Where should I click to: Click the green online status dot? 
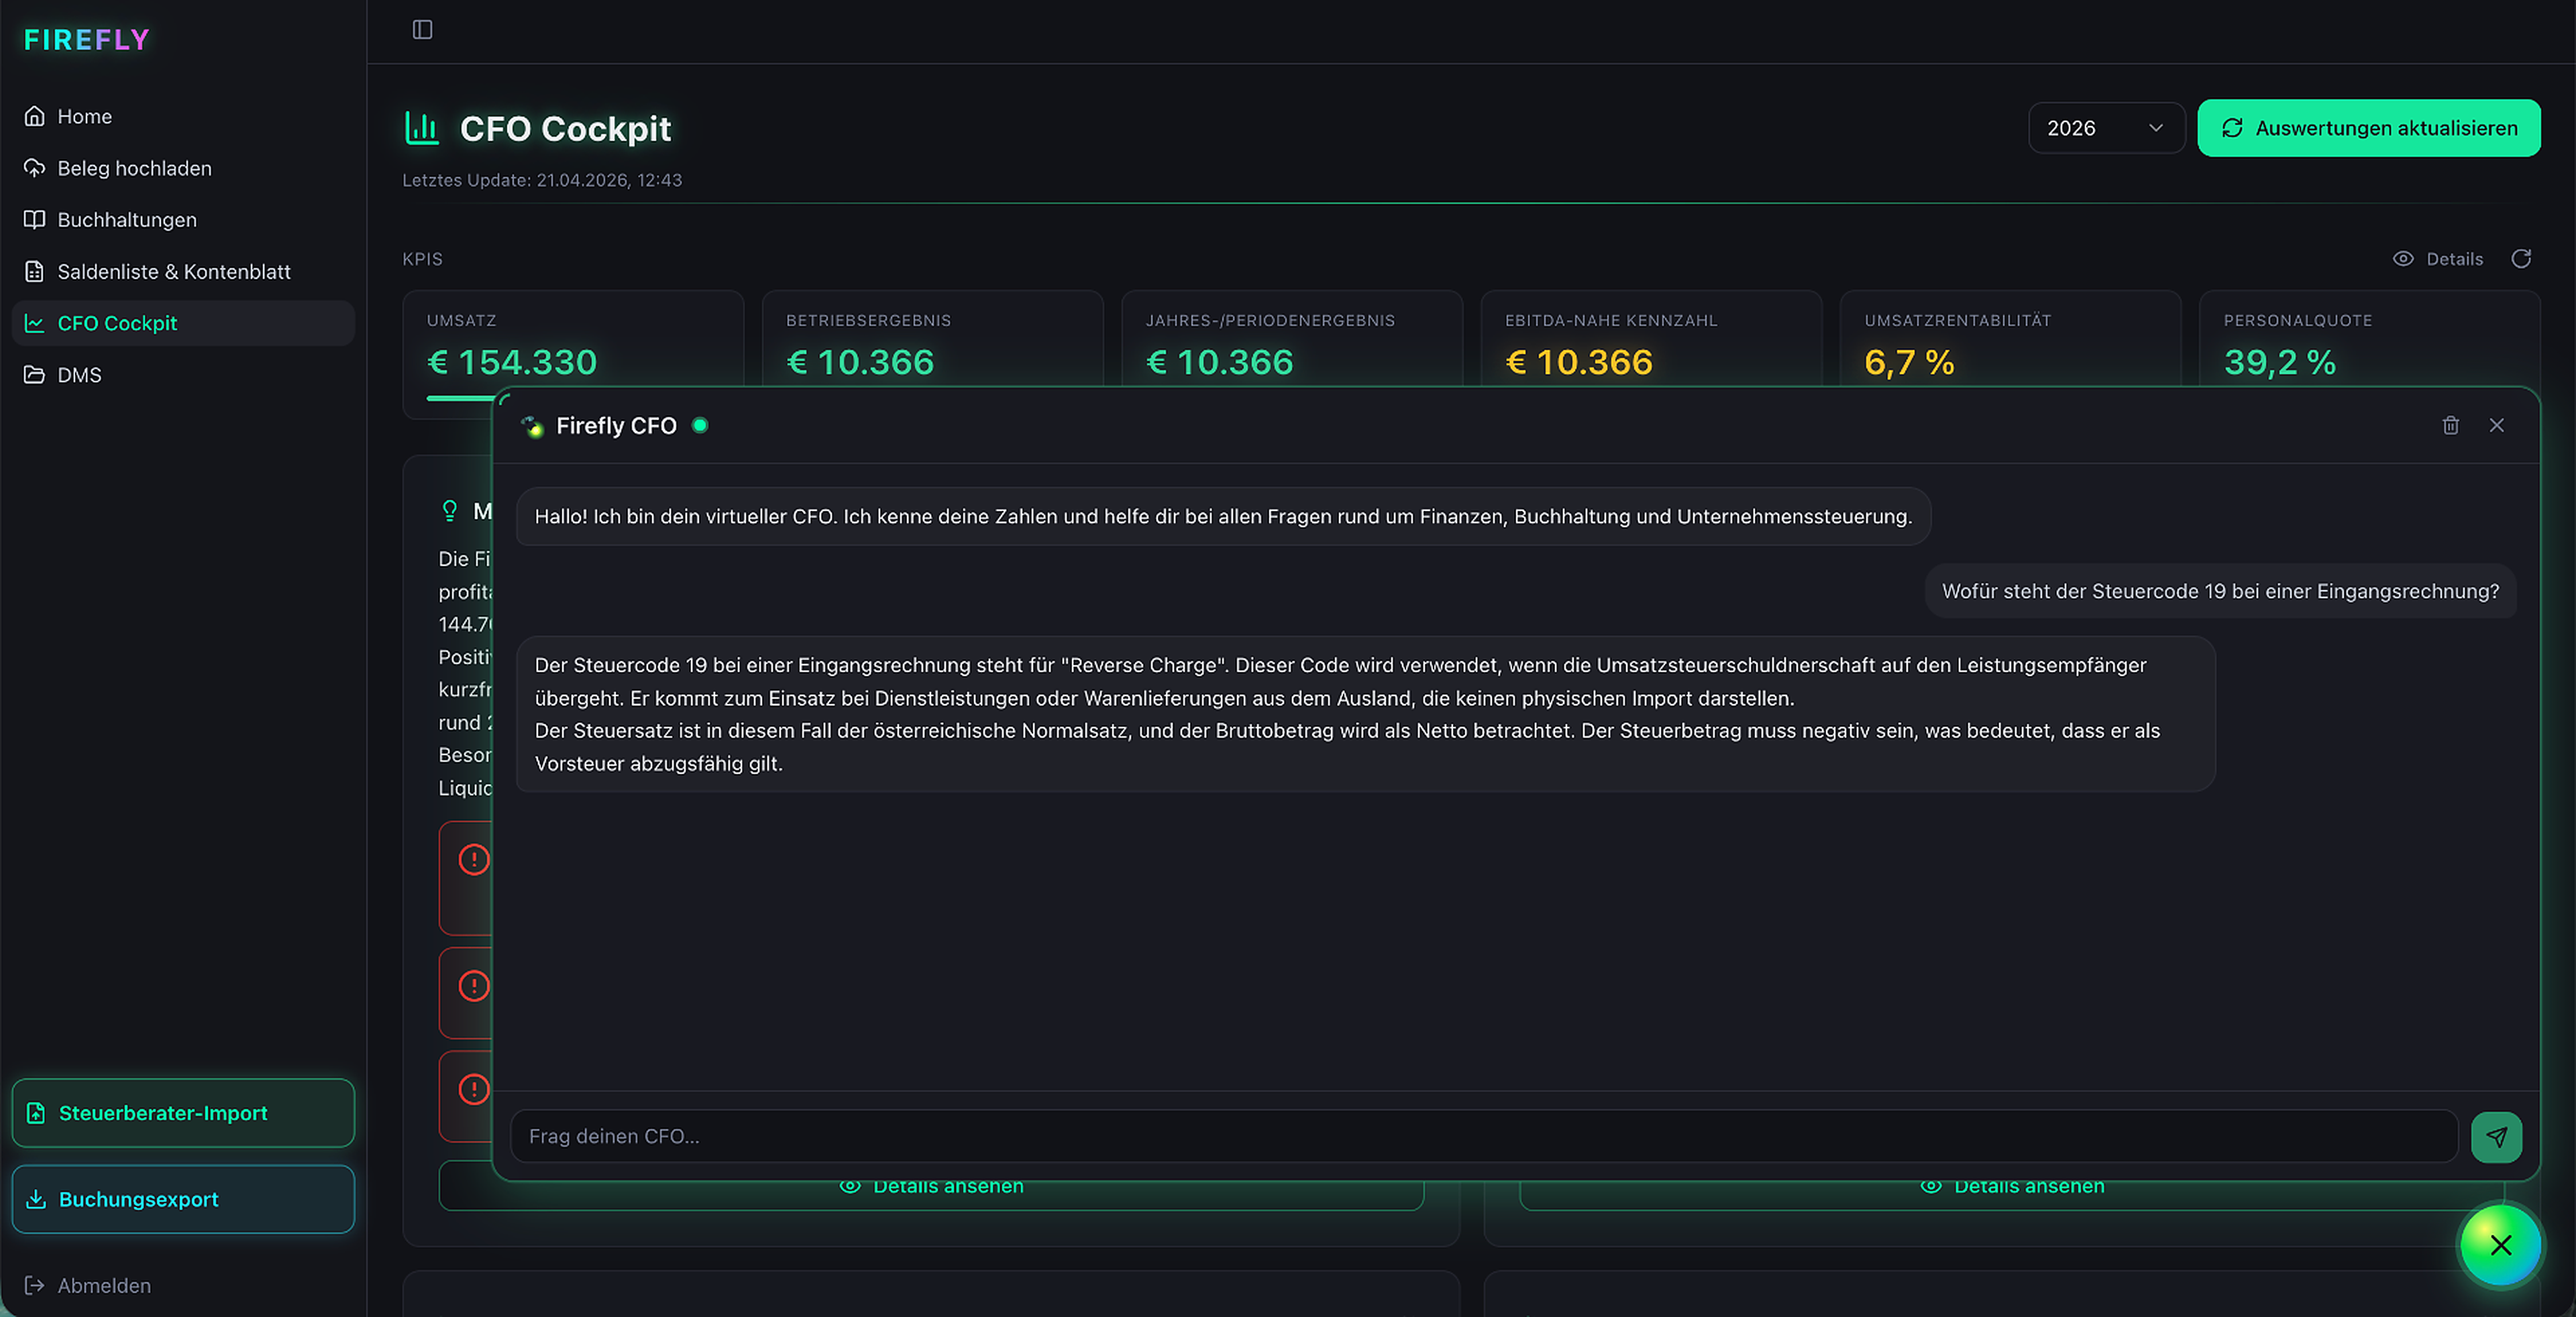700,426
